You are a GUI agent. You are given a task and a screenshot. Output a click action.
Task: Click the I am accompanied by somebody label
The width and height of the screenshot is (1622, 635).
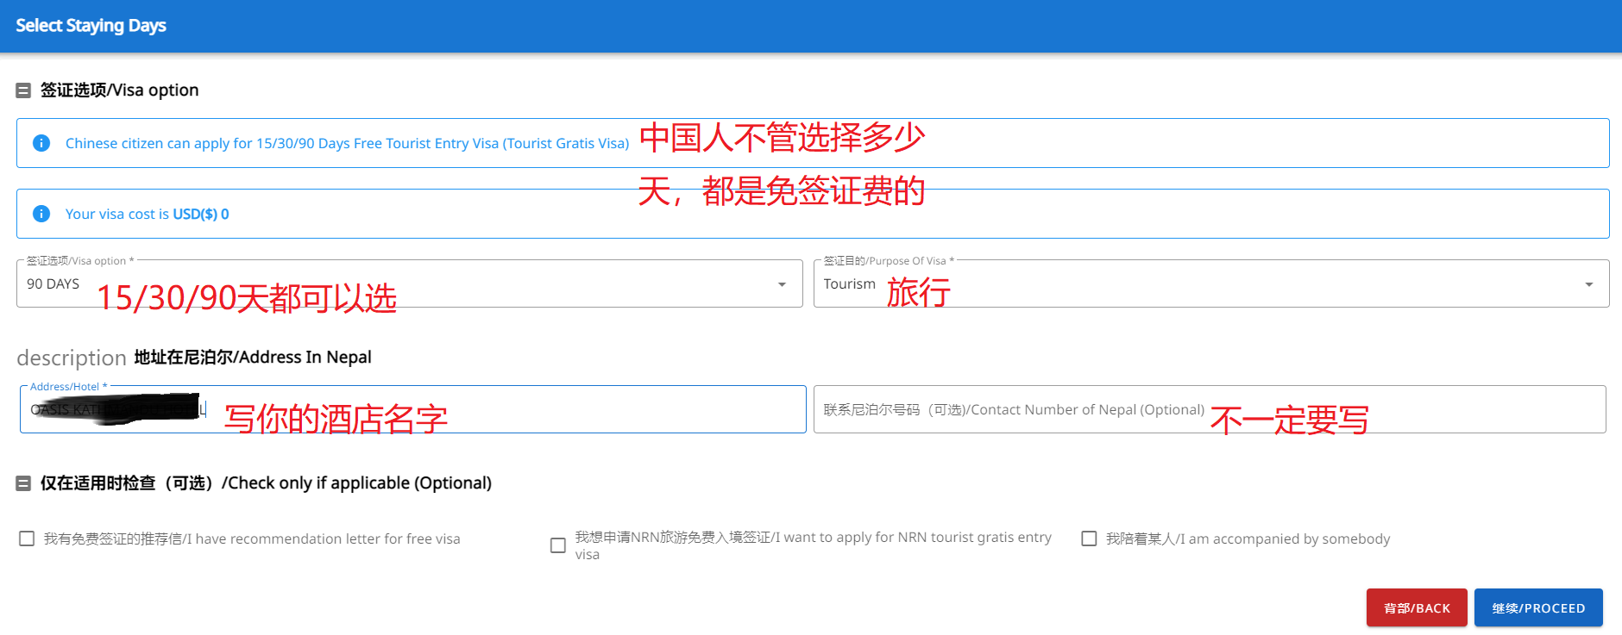tap(1248, 539)
